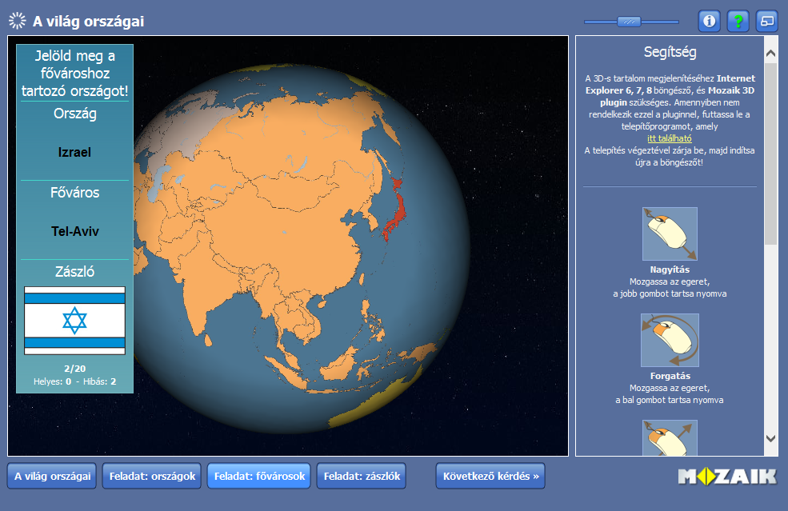Image resolution: width=788 pixels, height=511 pixels.
Task: Click the Israel flag image
Action: pos(75,321)
